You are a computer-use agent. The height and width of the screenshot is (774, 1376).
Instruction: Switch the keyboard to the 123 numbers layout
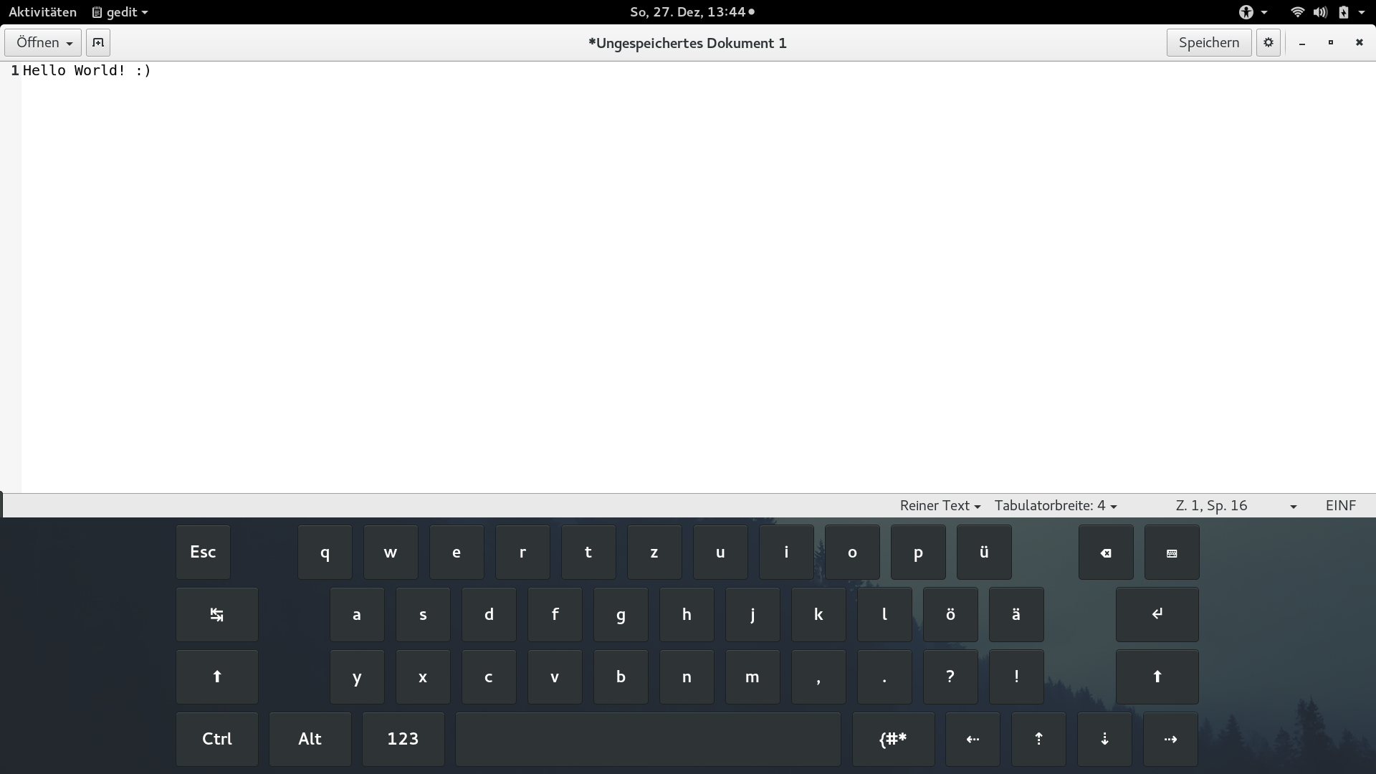pyautogui.click(x=403, y=739)
